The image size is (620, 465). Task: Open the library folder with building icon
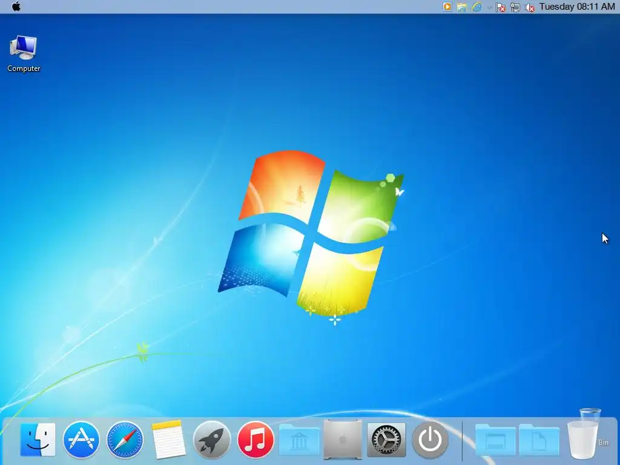[x=299, y=440]
